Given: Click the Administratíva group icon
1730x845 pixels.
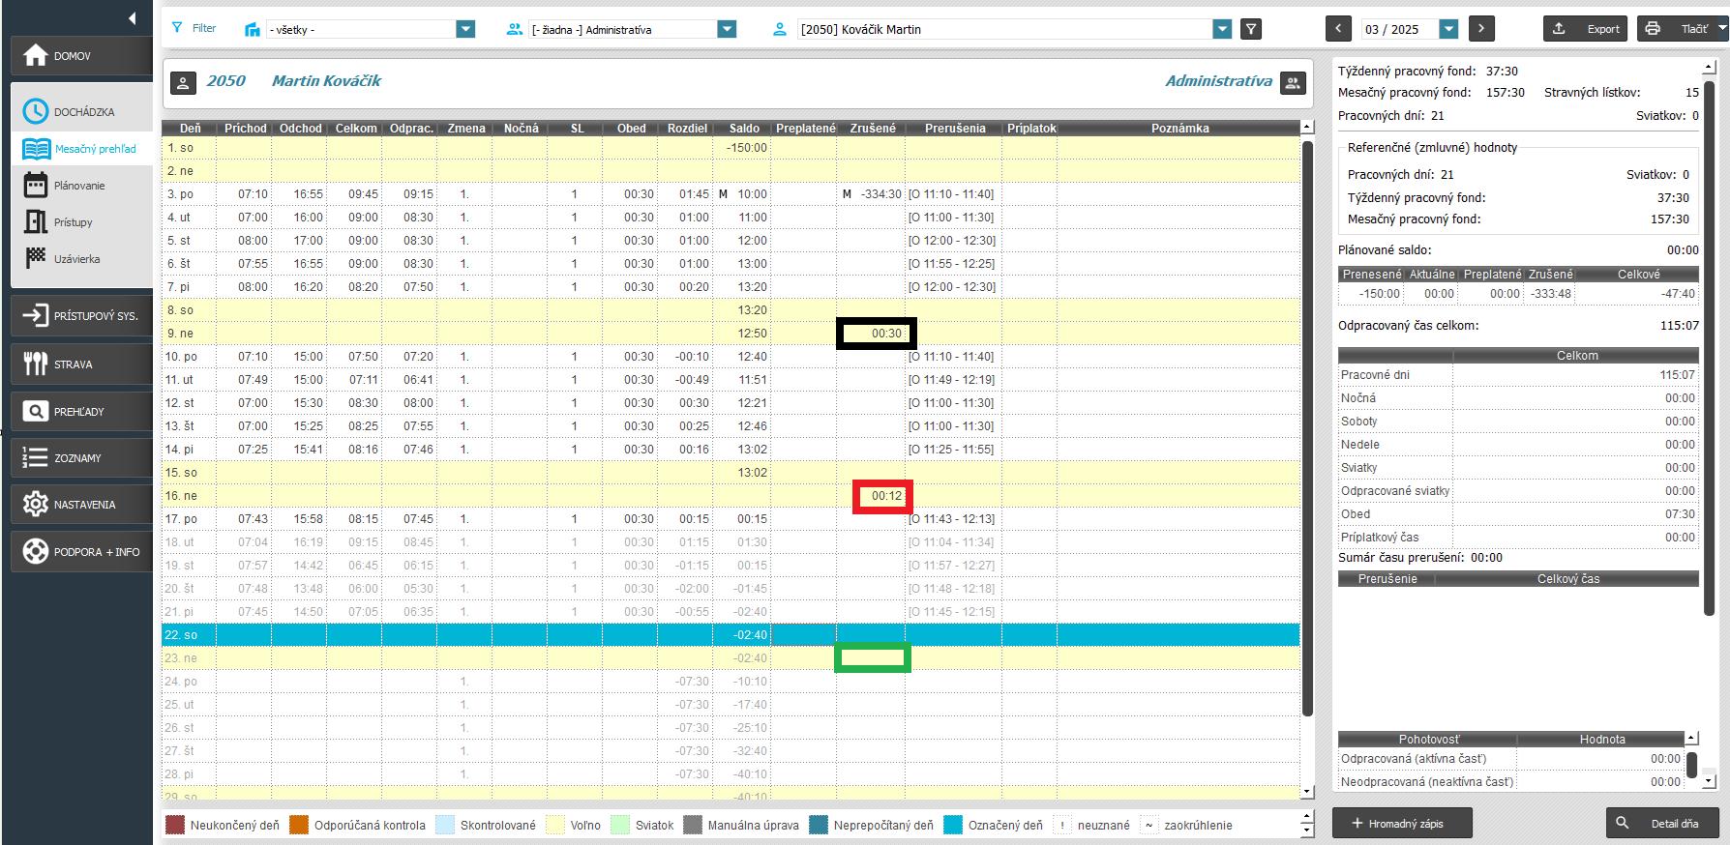Looking at the screenshot, I should coord(1292,82).
